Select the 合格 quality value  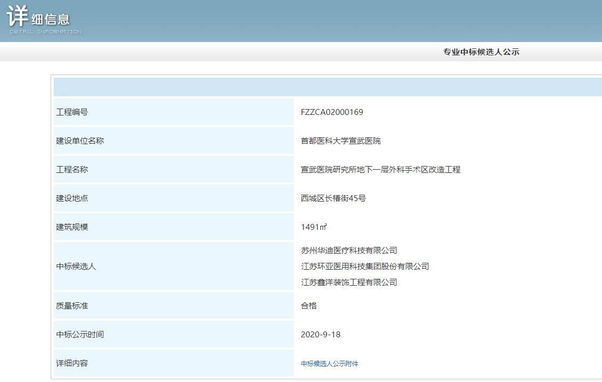click(x=308, y=306)
